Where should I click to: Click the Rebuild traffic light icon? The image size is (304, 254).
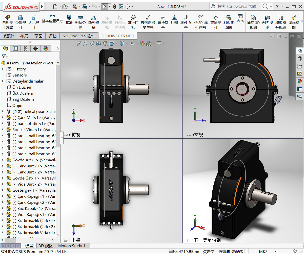[115, 6]
